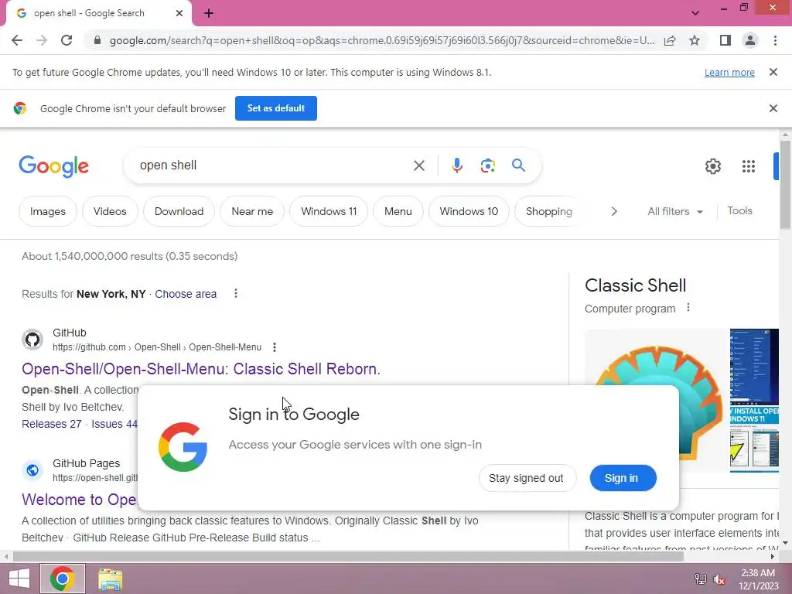This screenshot has width=792, height=594.
Task: Submit search with magnifier icon
Action: tap(518, 166)
